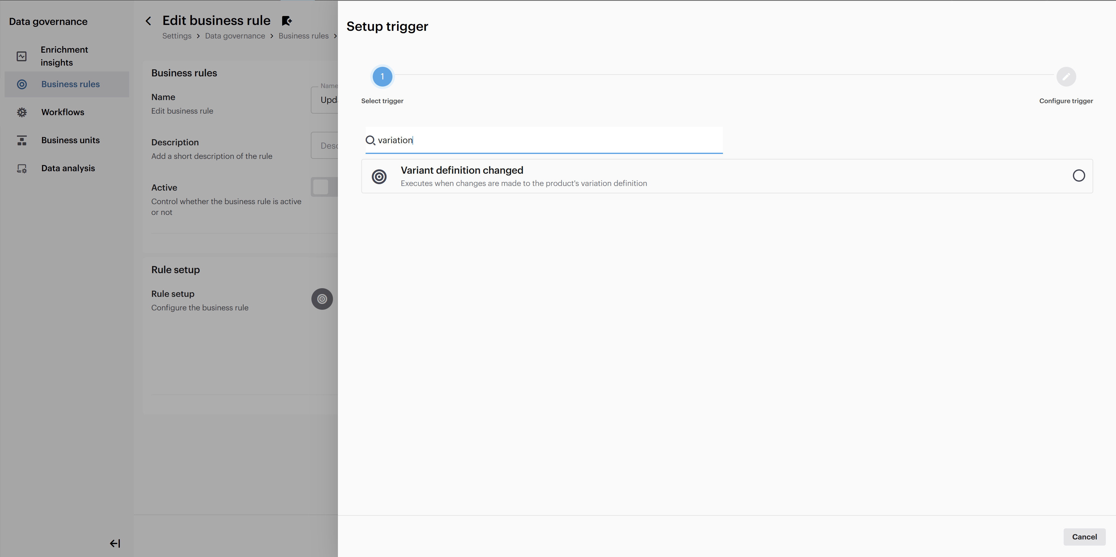This screenshot has width=1116, height=557.
Task: Go back using the left chevron
Action: 148,21
